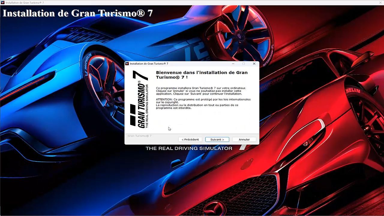This screenshot has height=216, width=384.
Task: Click the dialog title 'Installation de Gran Turismo® 7'
Action: pyautogui.click(x=149, y=64)
